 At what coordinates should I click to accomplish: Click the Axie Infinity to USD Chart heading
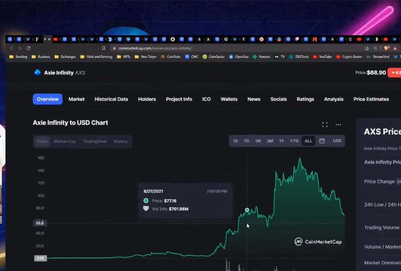coord(70,123)
